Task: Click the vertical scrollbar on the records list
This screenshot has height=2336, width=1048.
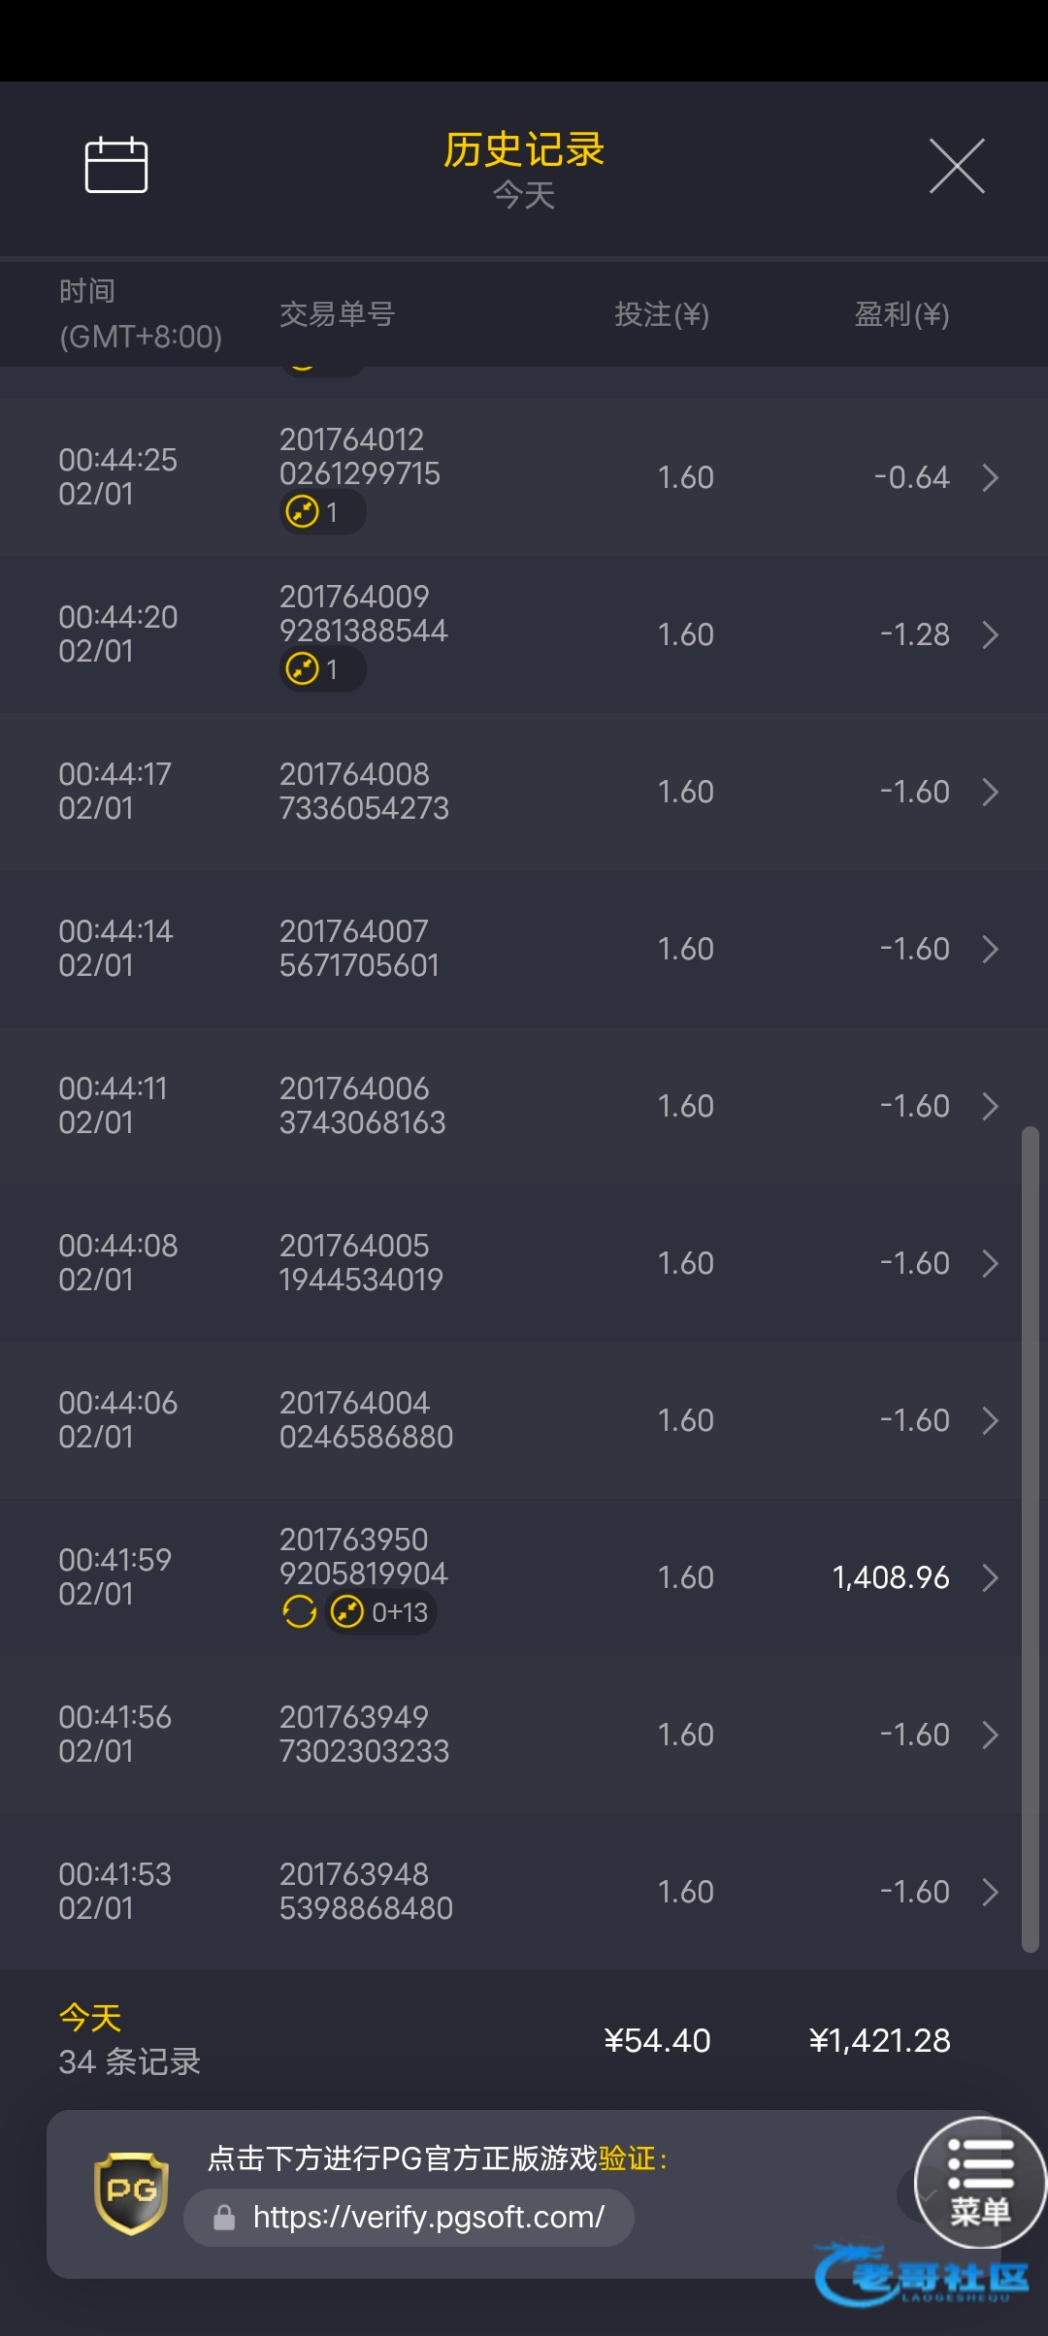Action: tap(1030, 1538)
